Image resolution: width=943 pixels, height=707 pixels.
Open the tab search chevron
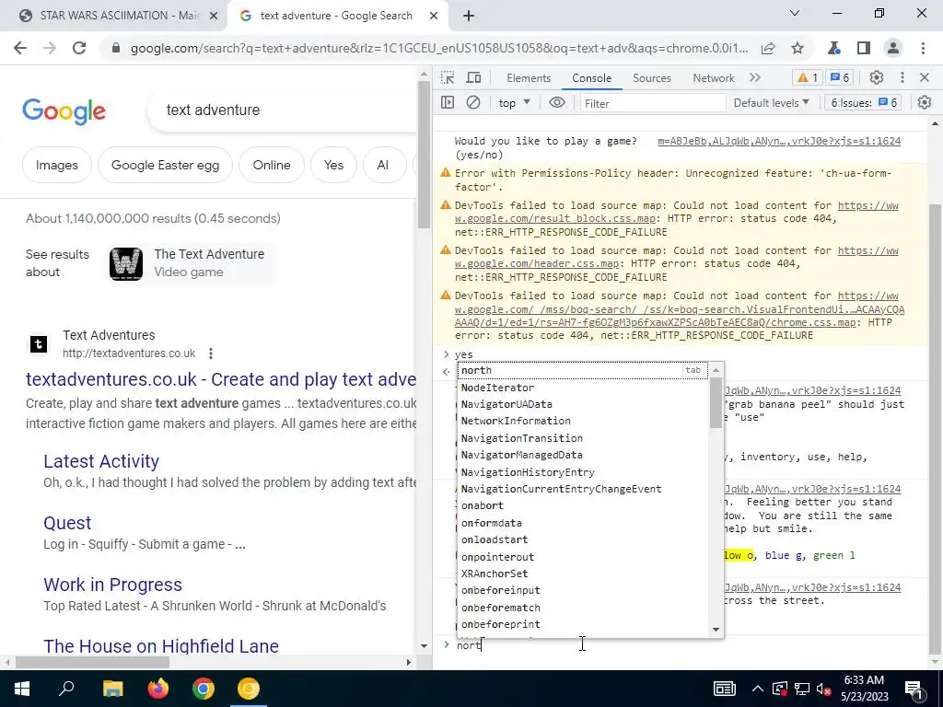pos(795,13)
